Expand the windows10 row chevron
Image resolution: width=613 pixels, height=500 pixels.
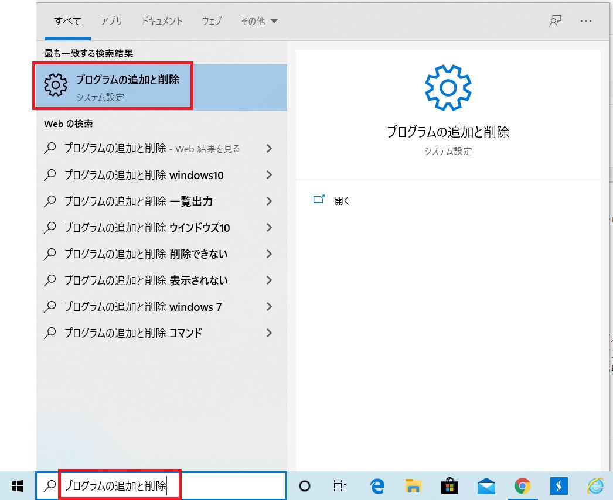pos(269,175)
